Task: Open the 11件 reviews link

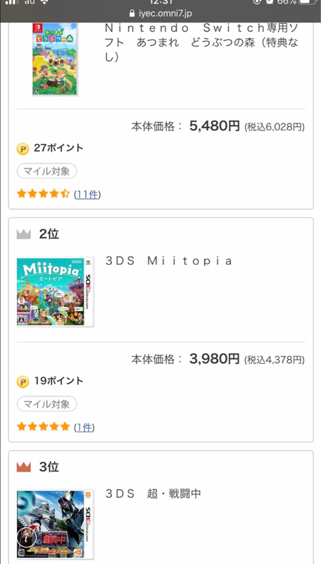Action: tap(87, 195)
